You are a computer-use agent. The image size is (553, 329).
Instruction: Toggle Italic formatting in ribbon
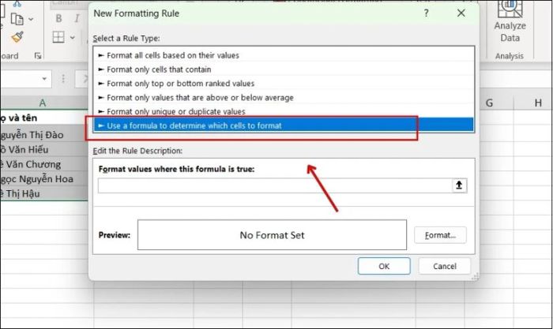77,19
